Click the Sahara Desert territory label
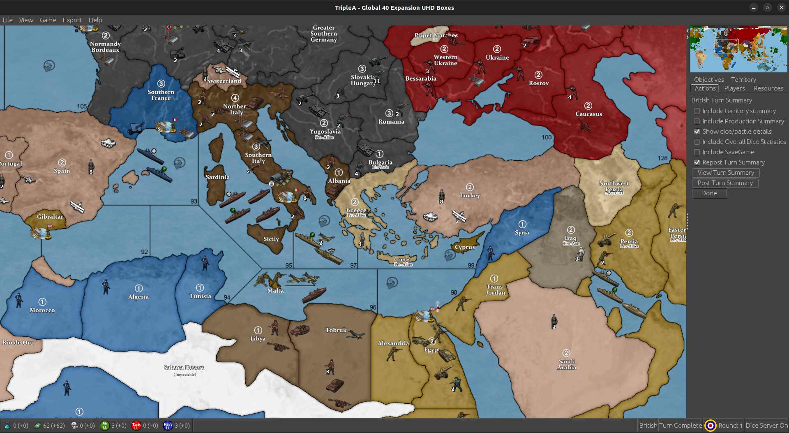789x433 pixels. (184, 368)
